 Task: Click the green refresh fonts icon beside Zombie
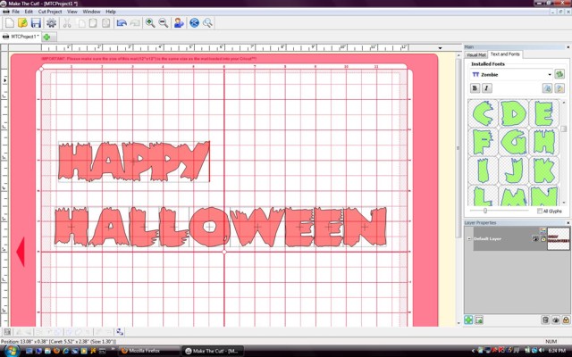coord(559,74)
